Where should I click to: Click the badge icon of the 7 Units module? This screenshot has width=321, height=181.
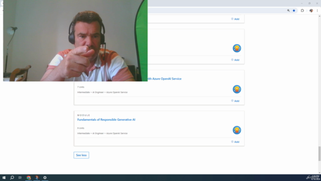click(x=237, y=89)
